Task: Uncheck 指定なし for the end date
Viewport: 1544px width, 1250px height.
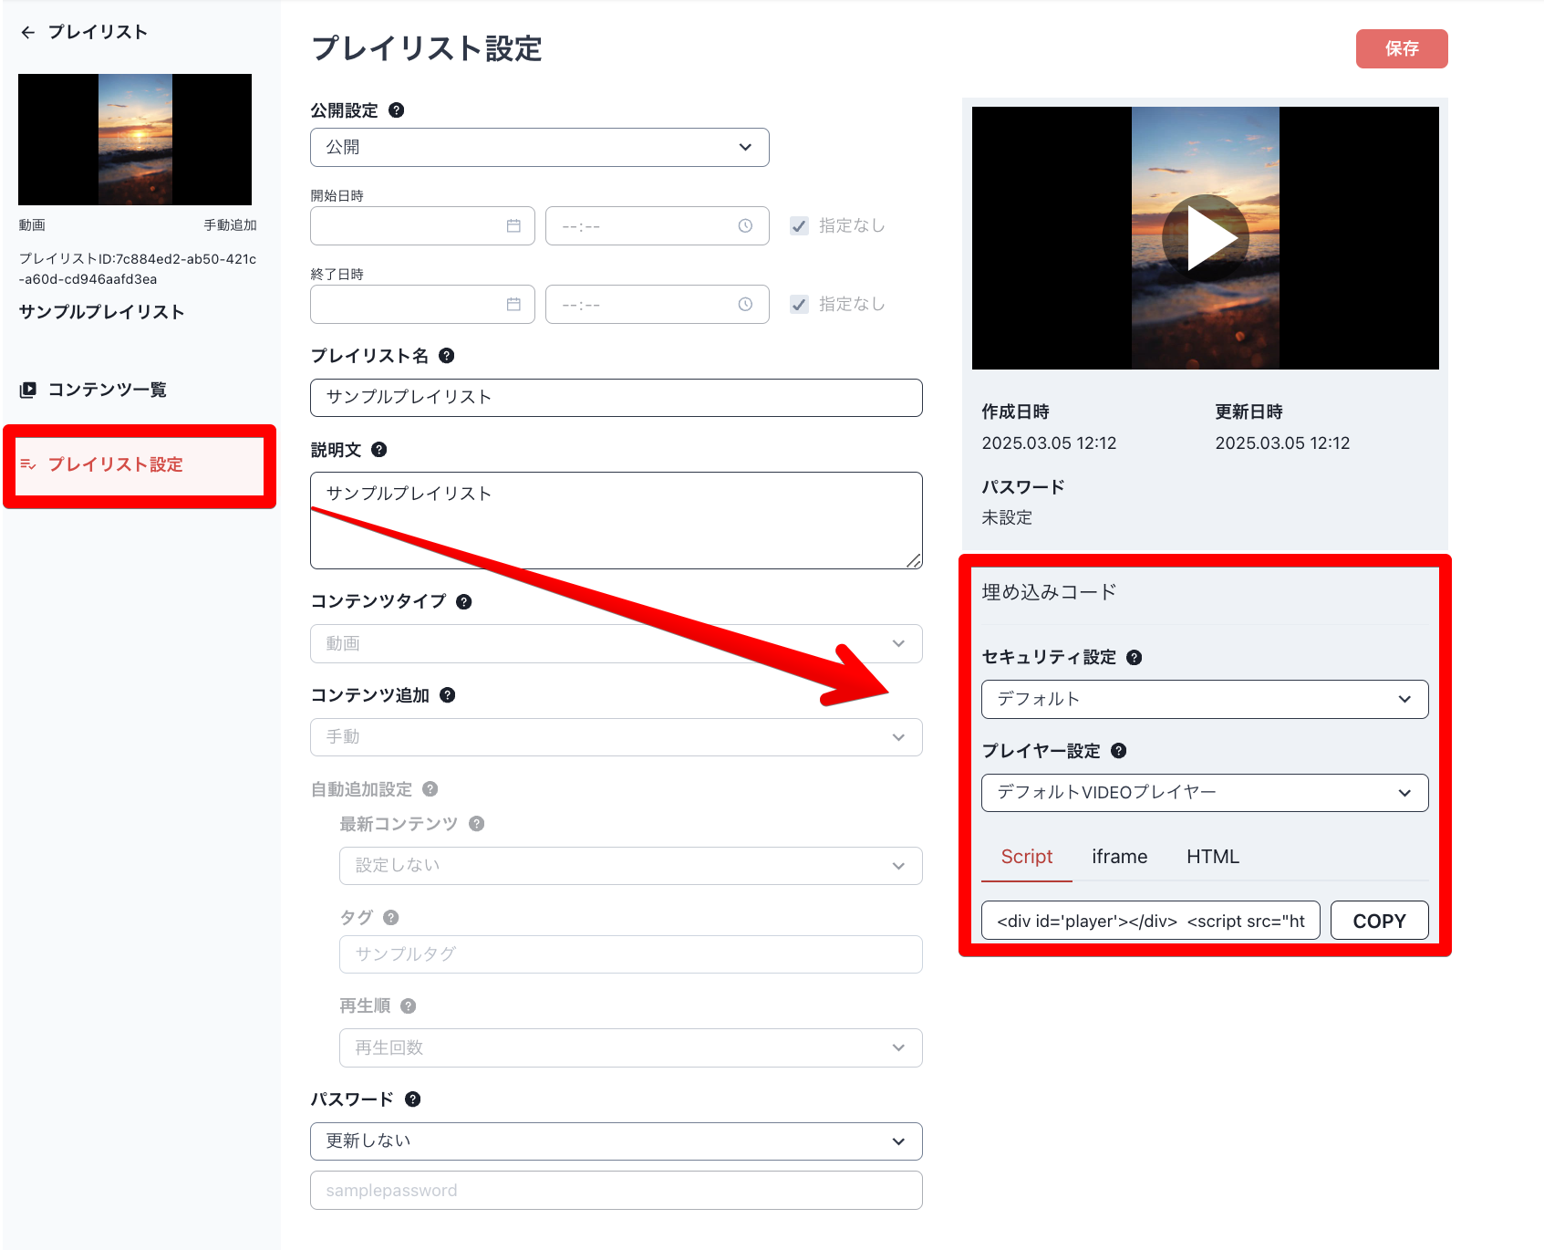Action: (799, 304)
